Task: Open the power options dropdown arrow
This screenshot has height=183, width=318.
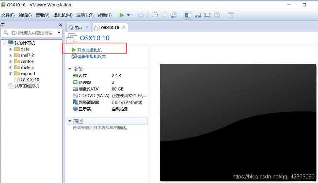Action: point(128,15)
